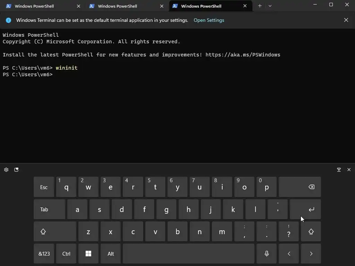Tap the Ctrl key
The image size is (355, 266).
(66, 254)
